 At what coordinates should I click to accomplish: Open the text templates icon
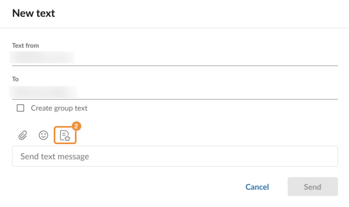65,135
